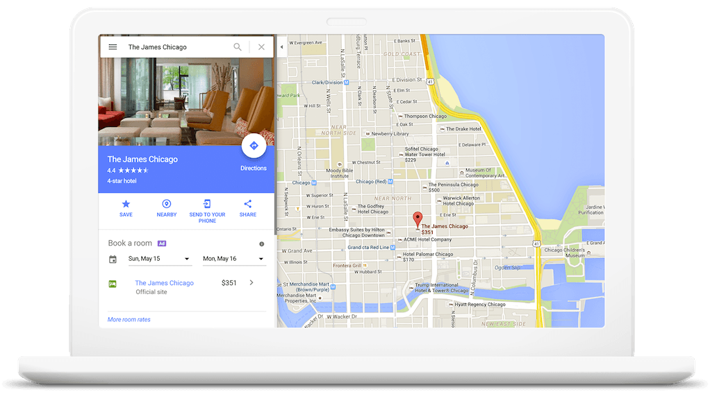Click the red pin for The James Chicago
This screenshot has height=401, width=710.
point(418,219)
